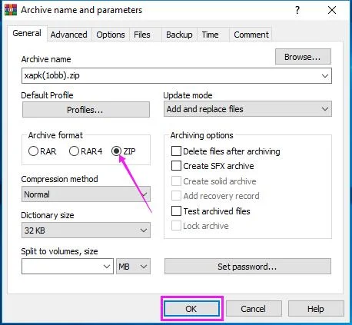Choose the ZIP archive format
Image resolution: width=352 pixels, height=325 pixels.
[116, 151]
